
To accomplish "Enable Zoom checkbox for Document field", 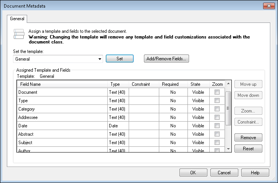I will 217,92.
